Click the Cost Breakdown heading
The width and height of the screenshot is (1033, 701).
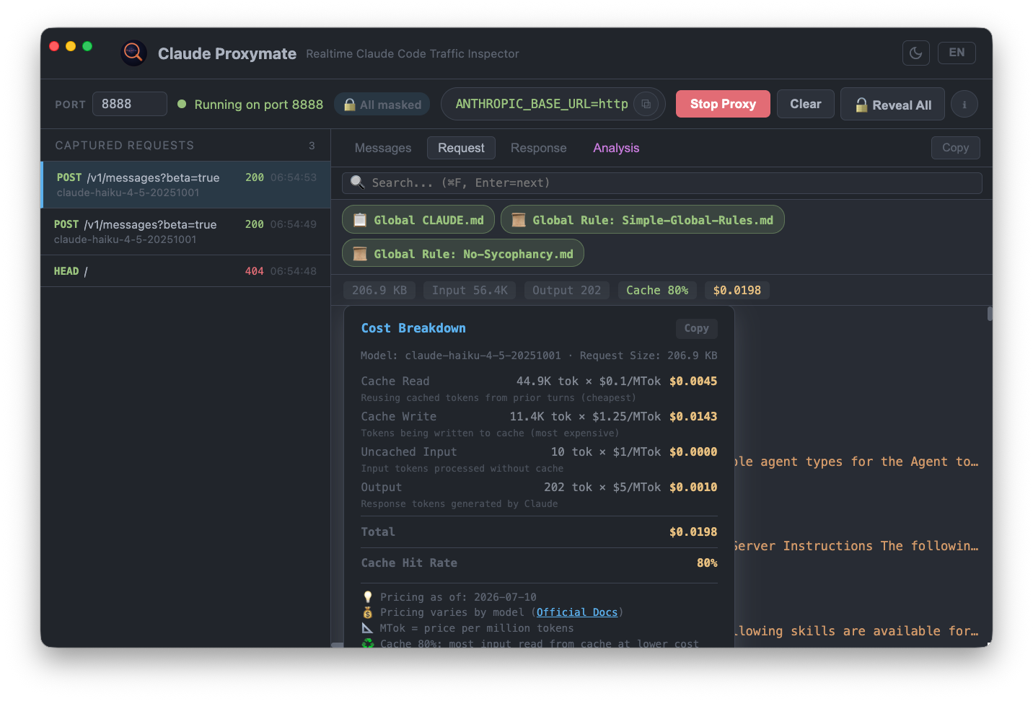[x=413, y=328]
